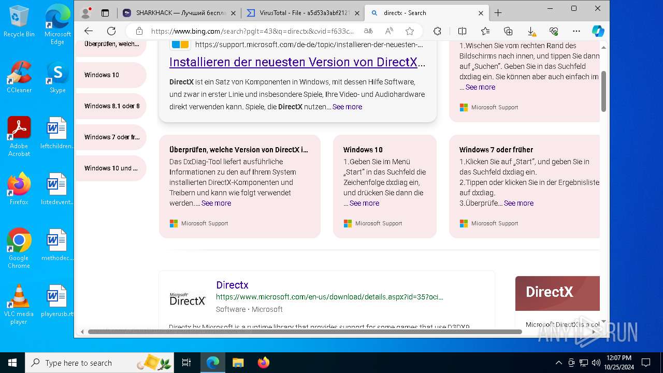
Task: Click See more under Überprüfen card
Action: (216, 203)
